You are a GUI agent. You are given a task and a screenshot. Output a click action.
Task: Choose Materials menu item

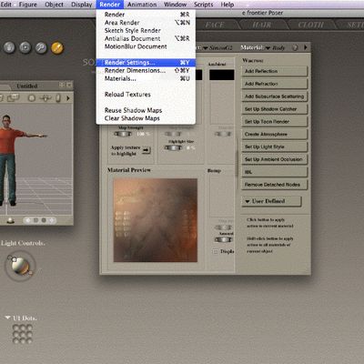(146, 78)
